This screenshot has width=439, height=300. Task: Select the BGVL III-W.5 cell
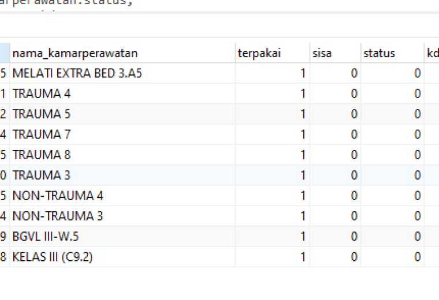pyautogui.click(x=122, y=237)
